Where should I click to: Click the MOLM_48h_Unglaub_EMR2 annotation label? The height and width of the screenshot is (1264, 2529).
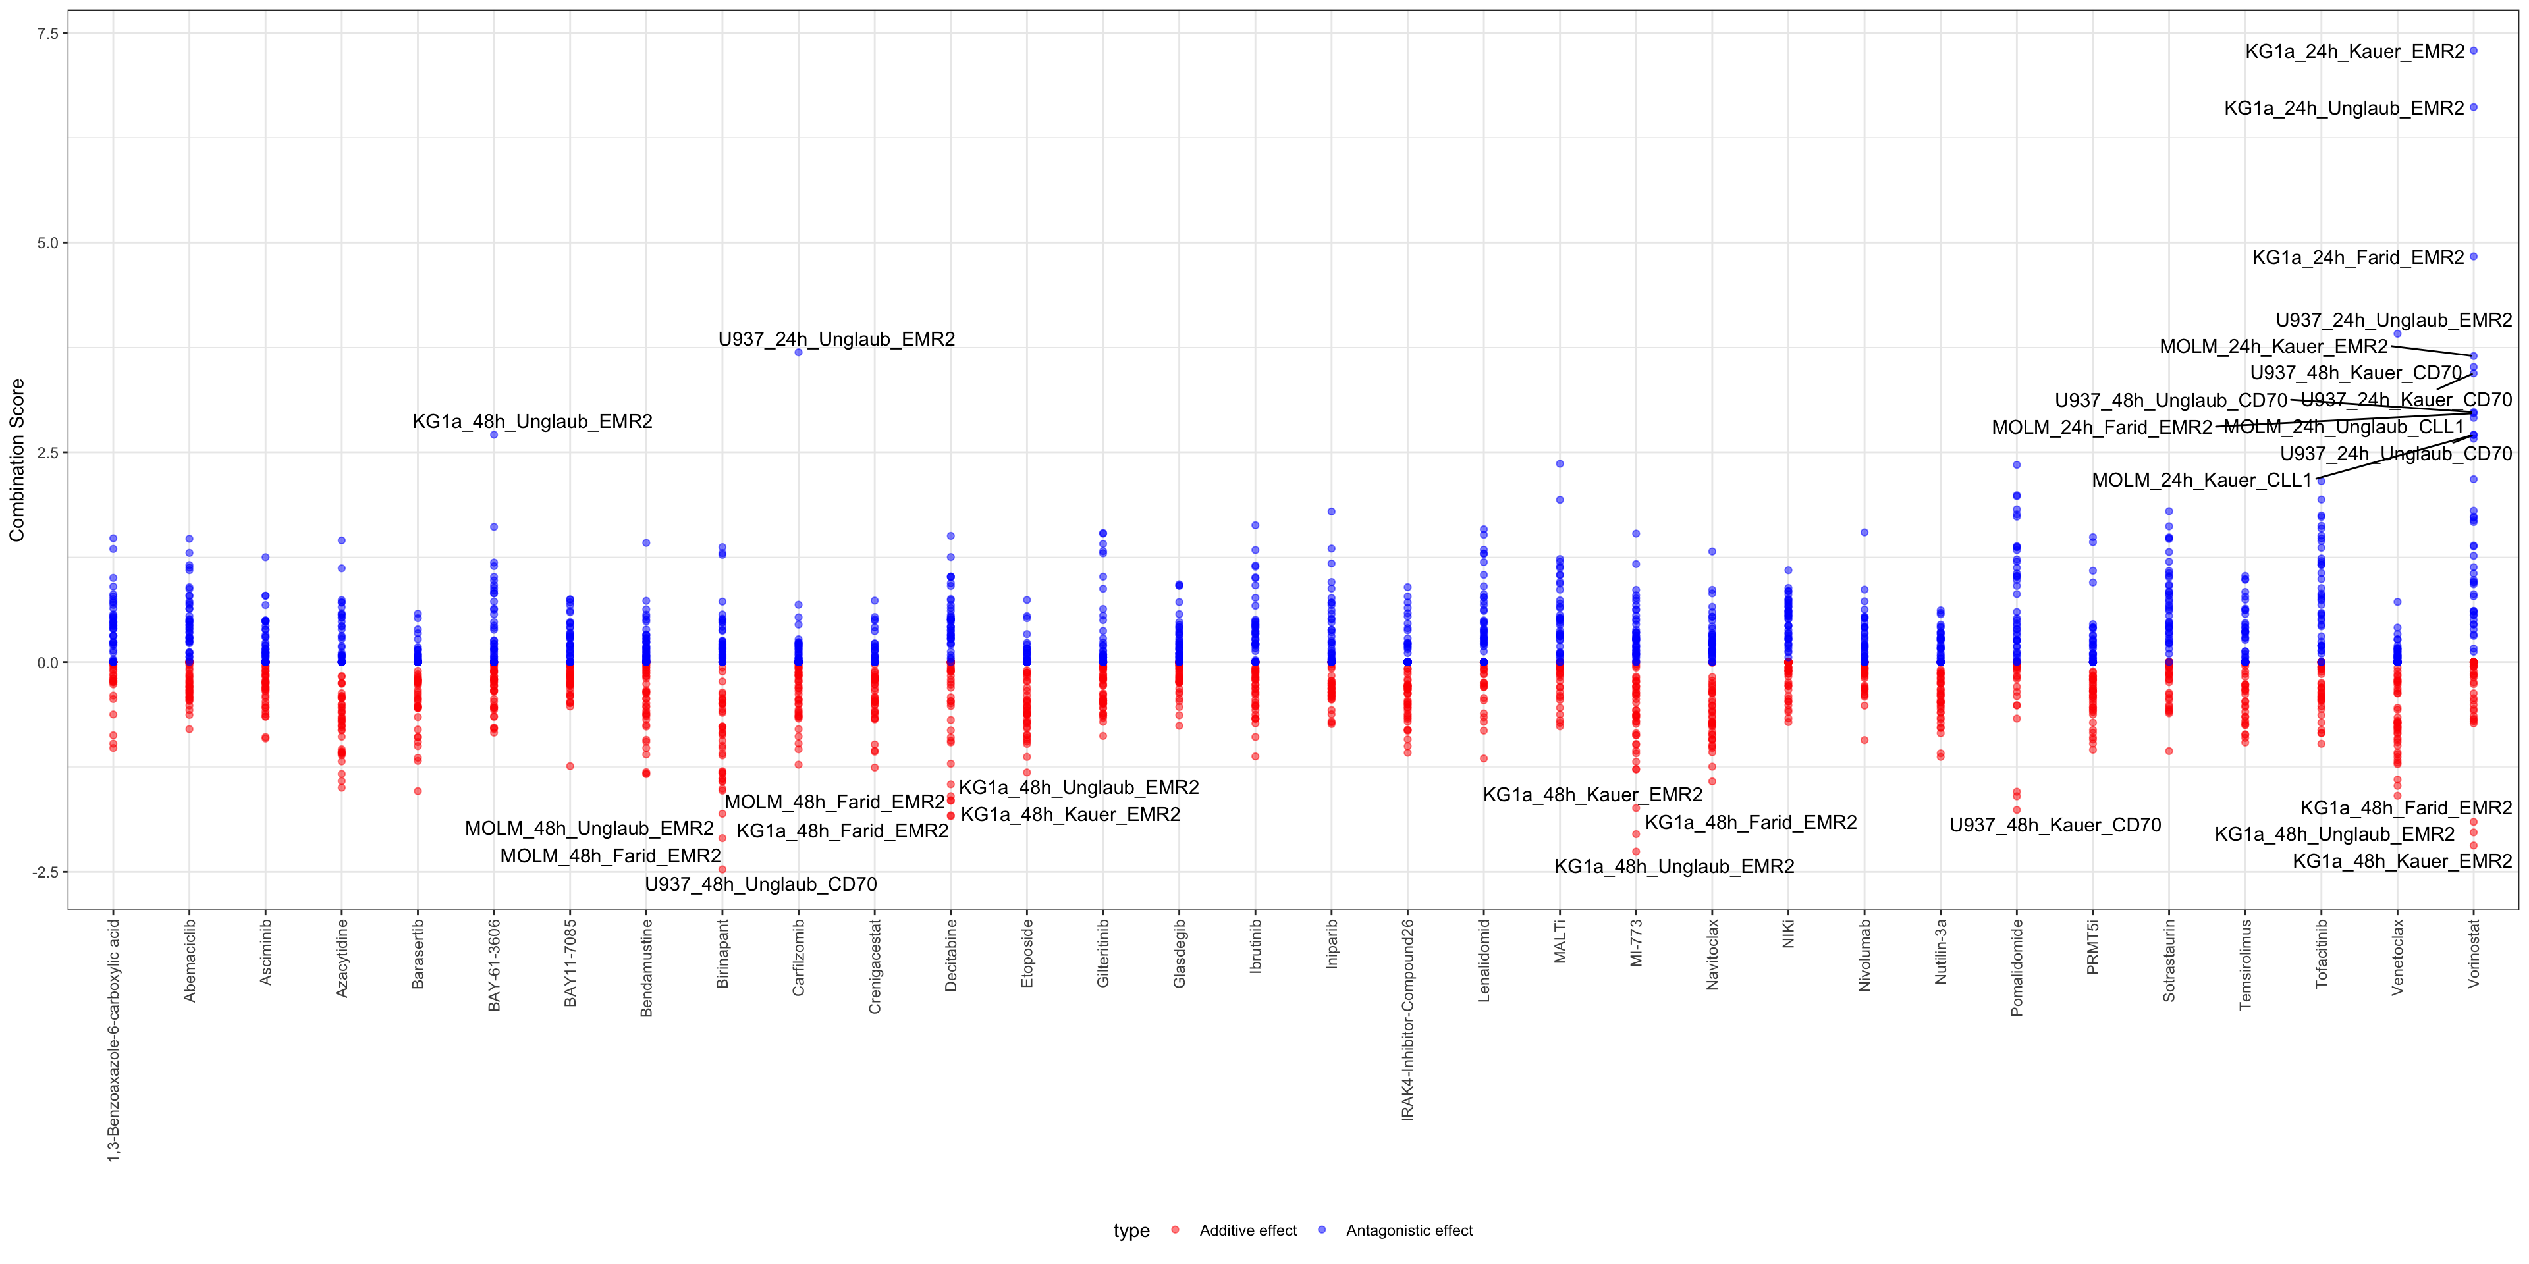pyautogui.click(x=589, y=828)
